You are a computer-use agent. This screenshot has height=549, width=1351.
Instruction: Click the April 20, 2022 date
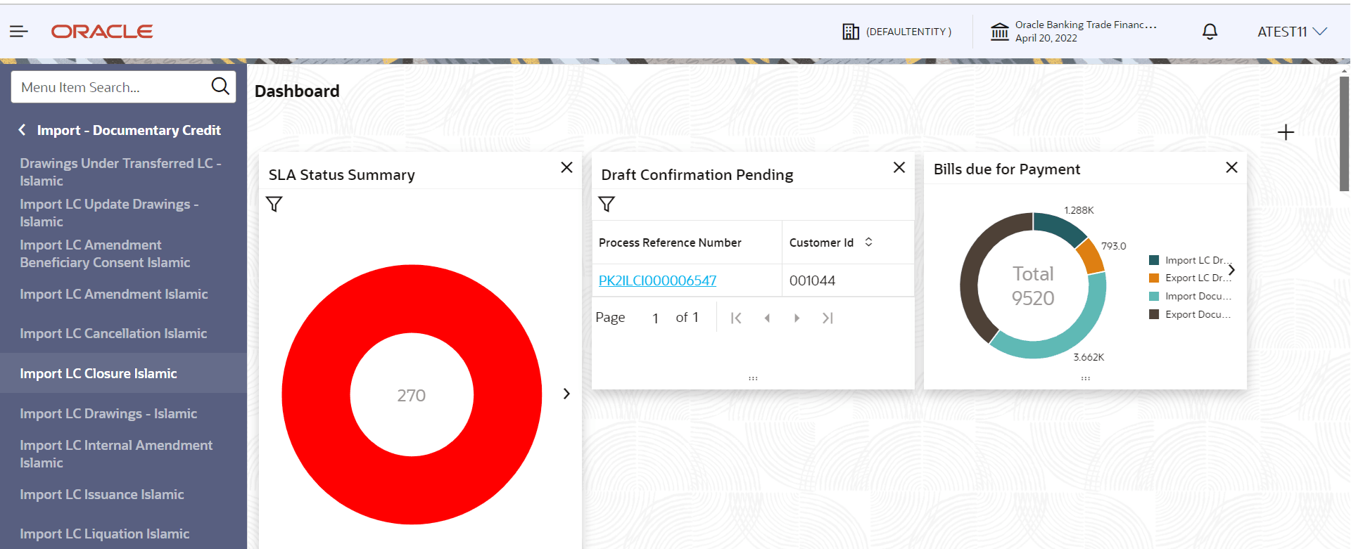tap(1046, 38)
